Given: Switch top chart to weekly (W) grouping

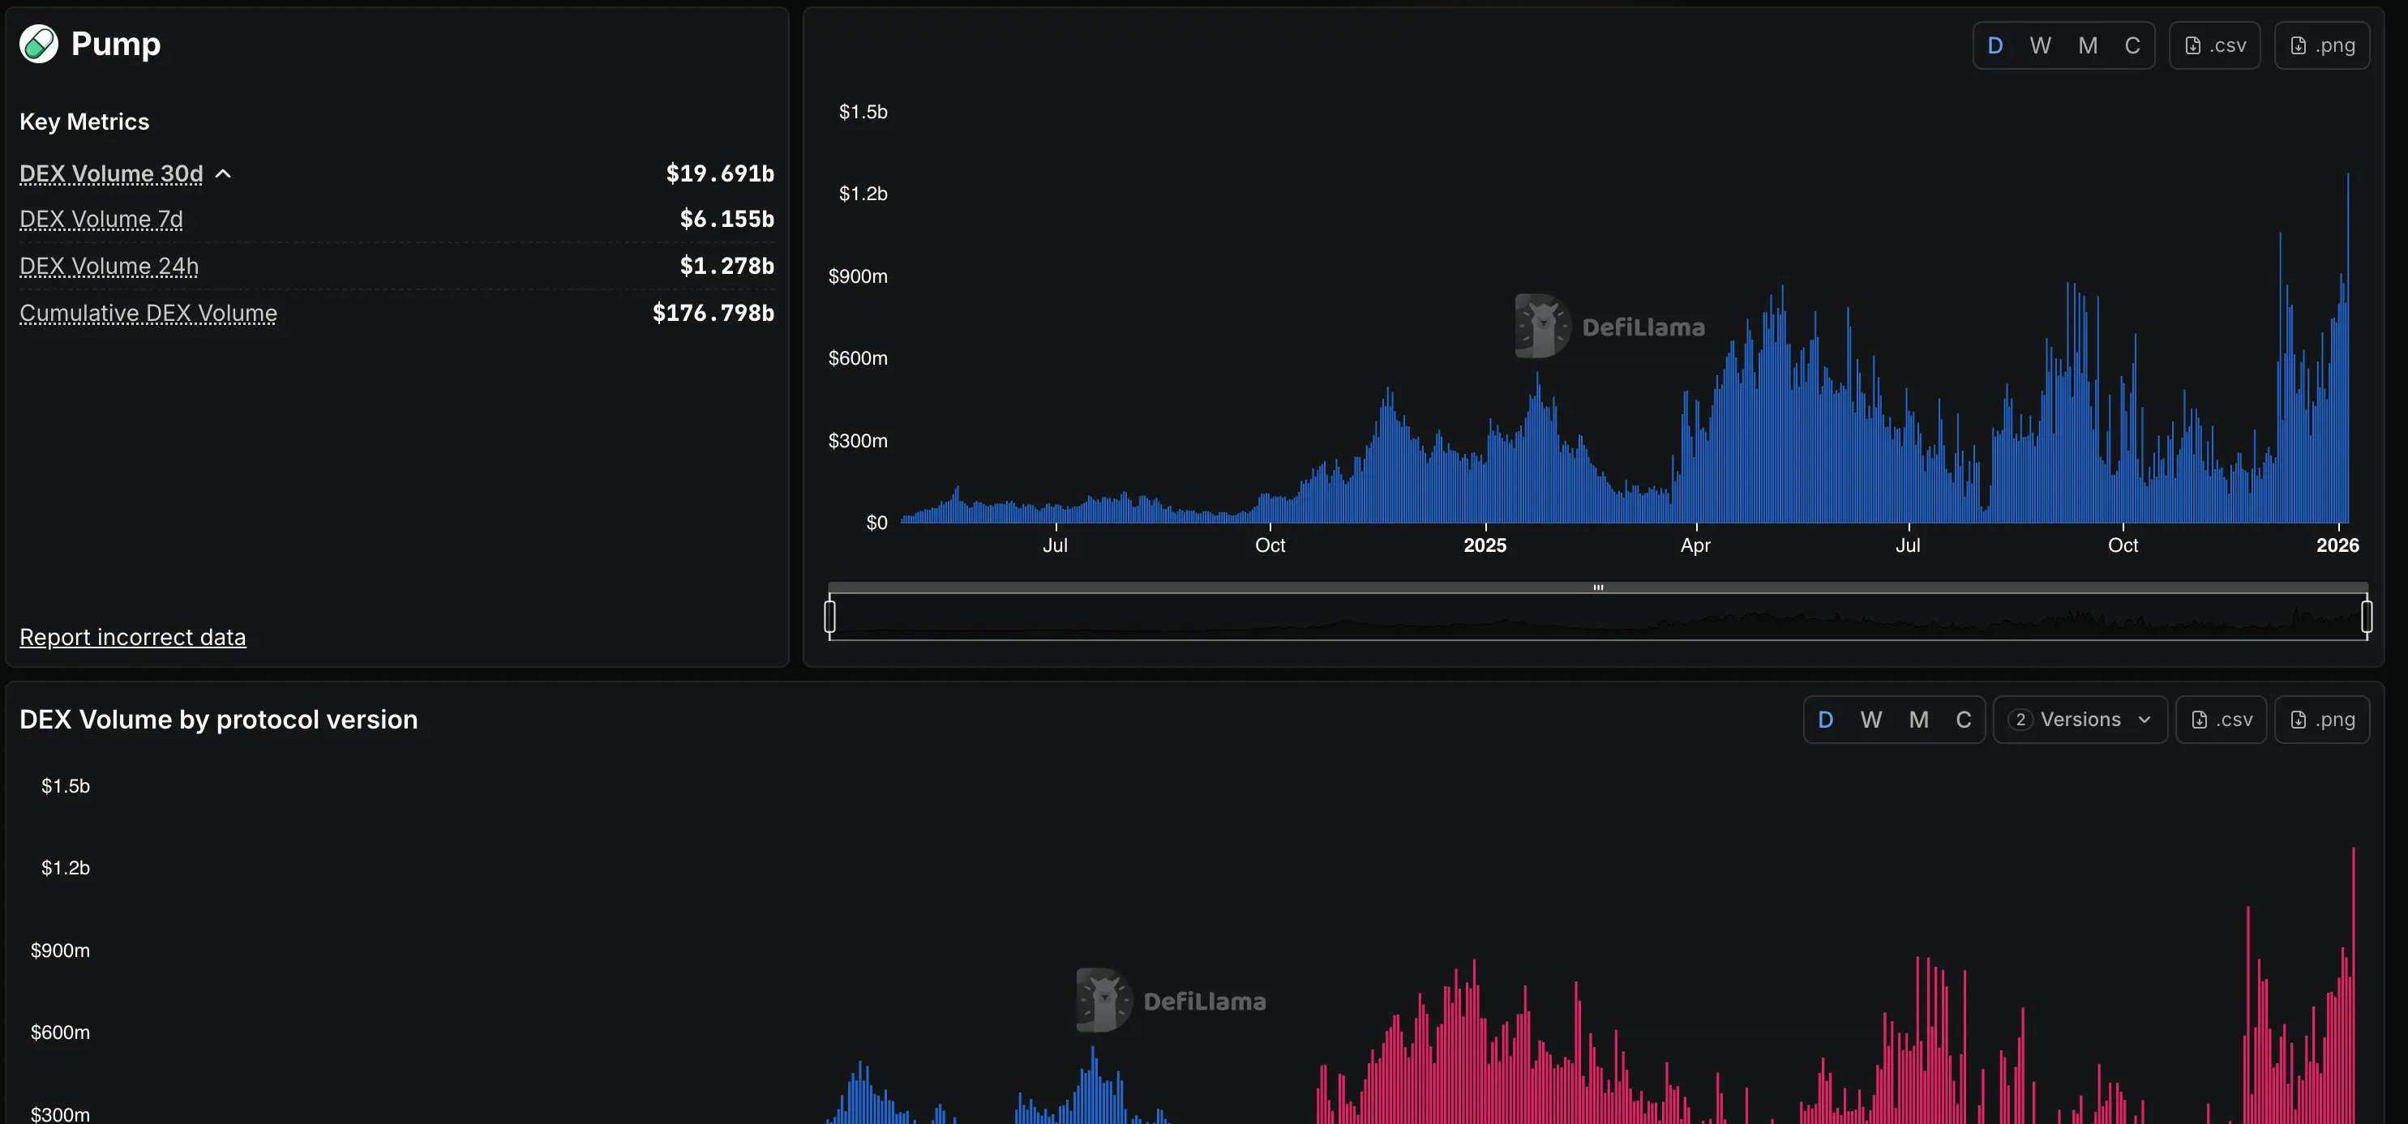Looking at the screenshot, I should (2040, 45).
